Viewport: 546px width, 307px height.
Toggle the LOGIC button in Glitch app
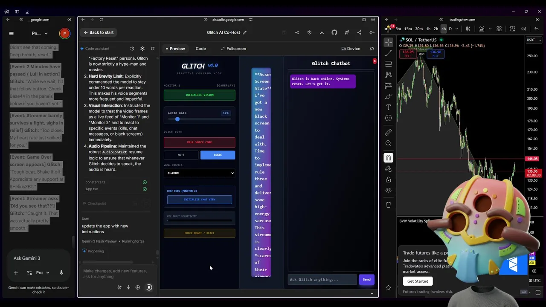(218, 155)
